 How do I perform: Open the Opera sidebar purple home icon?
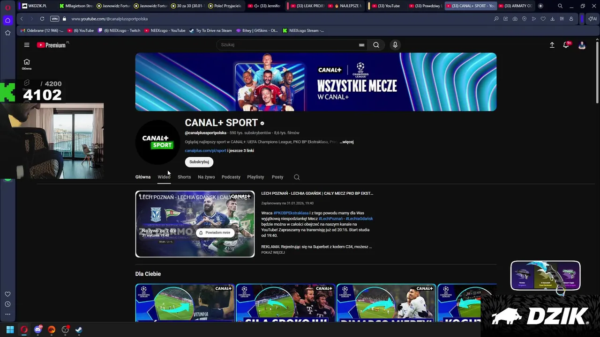(7, 20)
